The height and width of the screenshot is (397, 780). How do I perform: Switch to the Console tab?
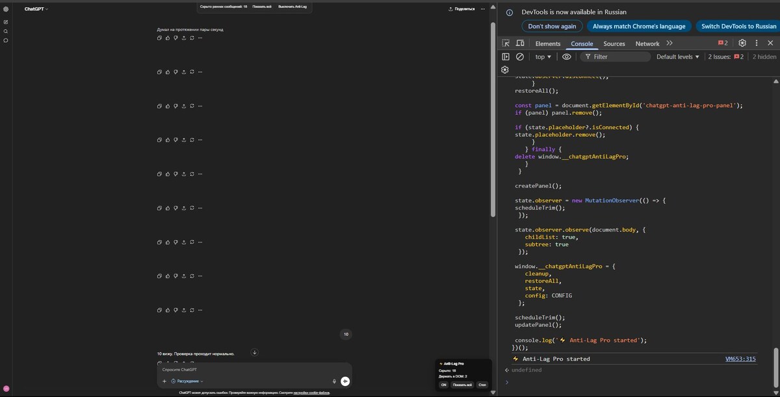pos(582,43)
